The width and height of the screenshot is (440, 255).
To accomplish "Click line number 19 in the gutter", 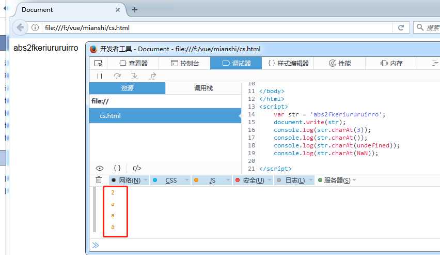I will pyautogui.click(x=252, y=153).
